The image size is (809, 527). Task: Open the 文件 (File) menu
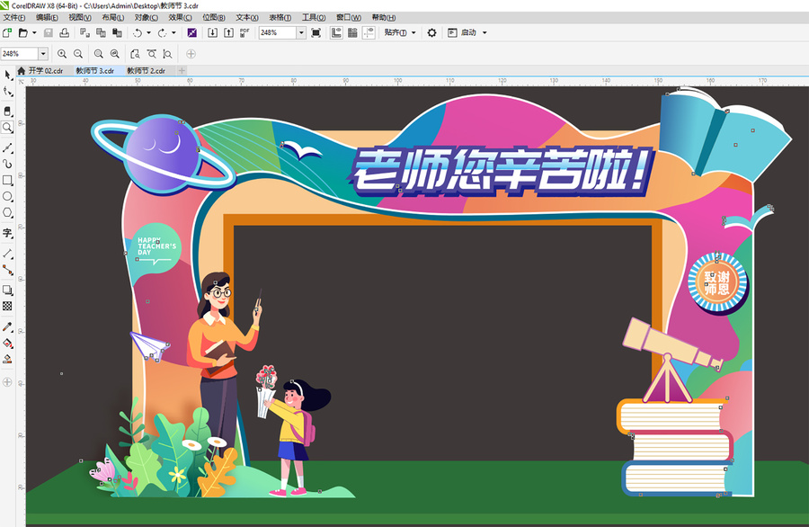13,18
